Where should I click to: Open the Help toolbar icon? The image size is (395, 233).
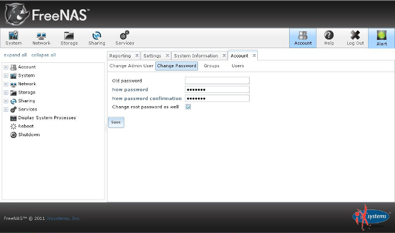329,38
